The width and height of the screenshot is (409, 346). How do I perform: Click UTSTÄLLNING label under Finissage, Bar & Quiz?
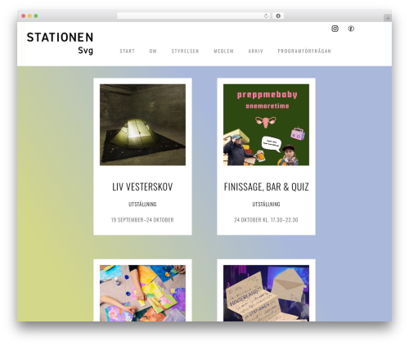pyautogui.click(x=266, y=204)
